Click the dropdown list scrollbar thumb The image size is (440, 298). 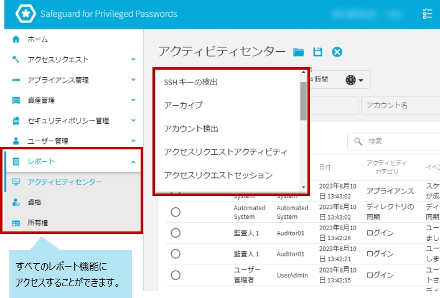coord(303,101)
